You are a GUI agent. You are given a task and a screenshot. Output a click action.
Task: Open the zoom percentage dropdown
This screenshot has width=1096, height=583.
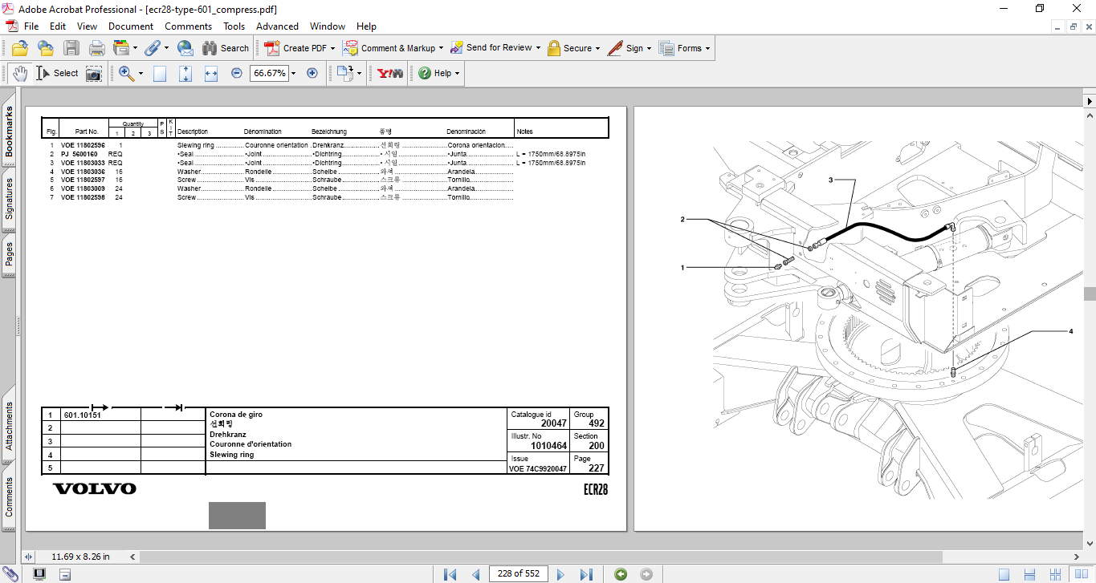point(293,73)
